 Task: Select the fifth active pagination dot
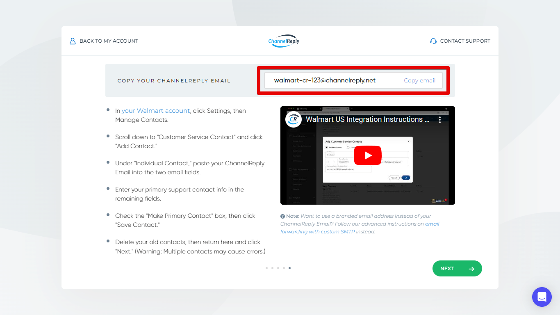[x=290, y=268]
